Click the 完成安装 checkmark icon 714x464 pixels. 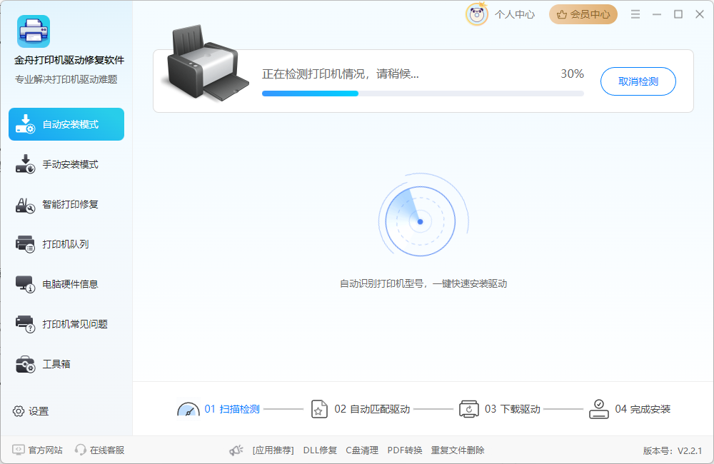tap(599, 409)
